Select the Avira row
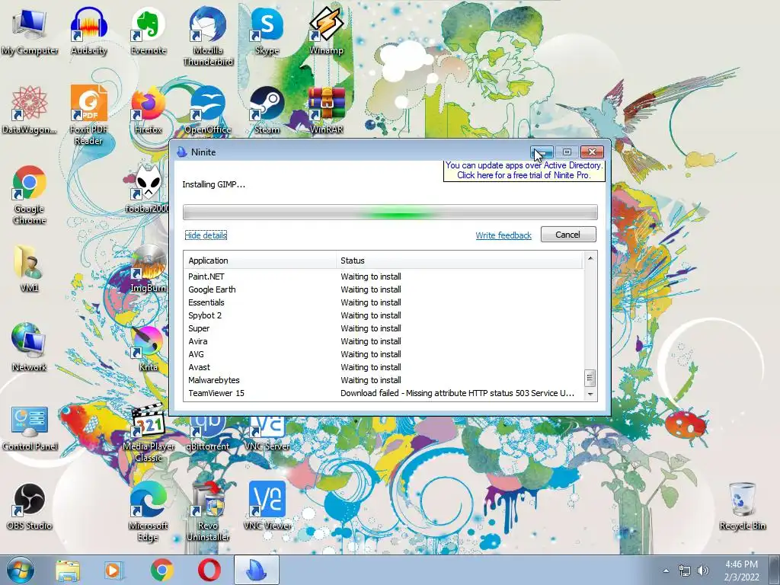The height and width of the screenshot is (585, 780). (383, 341)
